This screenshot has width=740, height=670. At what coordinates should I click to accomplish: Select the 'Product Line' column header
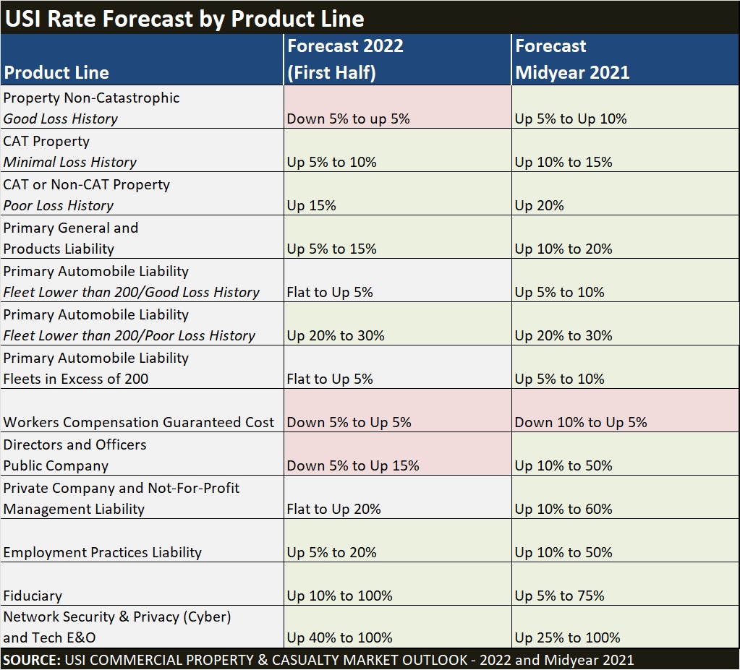(56, 72)
